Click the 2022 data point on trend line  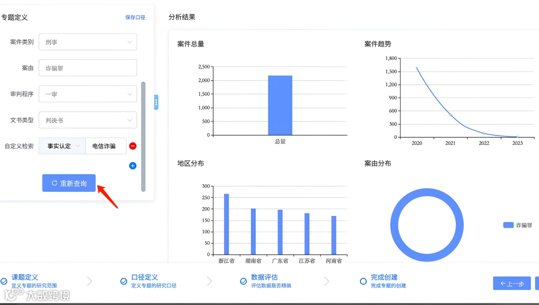point(484,133)
